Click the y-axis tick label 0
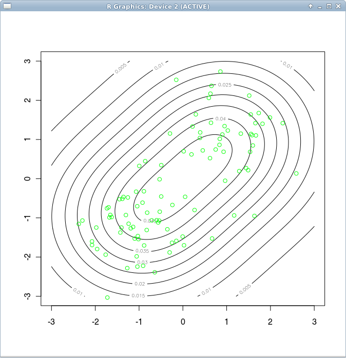Image resolution: width=346 pixels, height=358 pixels. (x=29, y=178)
